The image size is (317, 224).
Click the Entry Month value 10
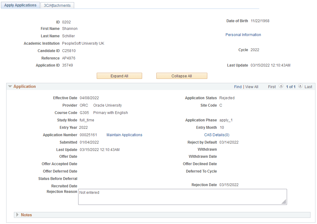point(222,128)
